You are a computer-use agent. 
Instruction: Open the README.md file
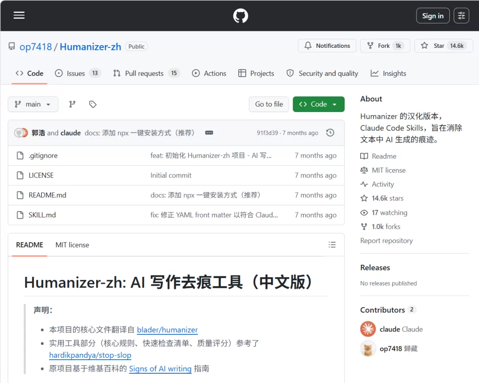(47, 195)
